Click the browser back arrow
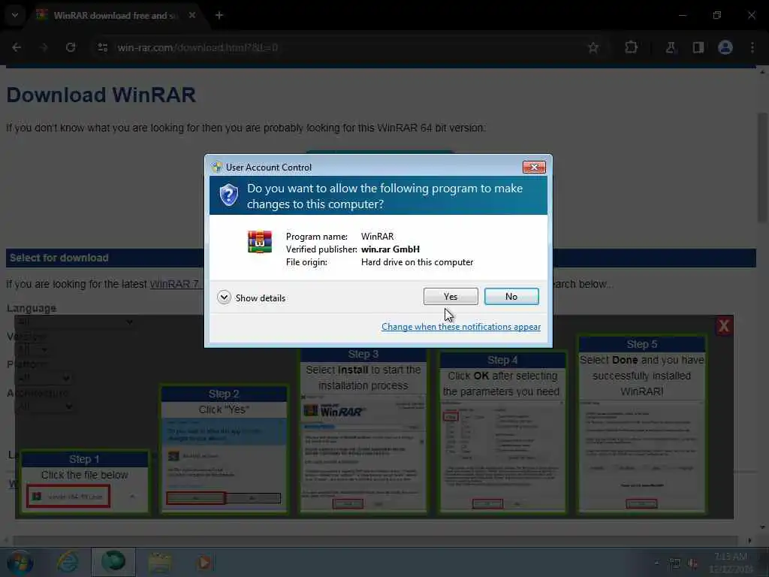The image size is (769, 577). pos(17,47)
